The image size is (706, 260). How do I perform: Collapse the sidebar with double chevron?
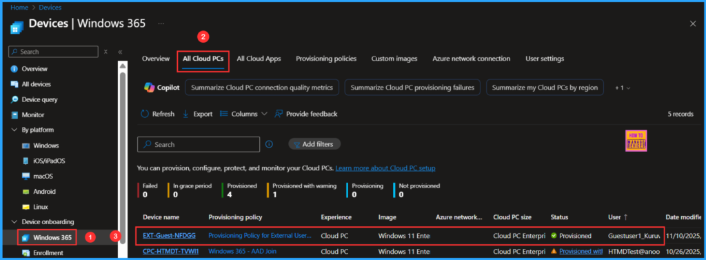120,52
